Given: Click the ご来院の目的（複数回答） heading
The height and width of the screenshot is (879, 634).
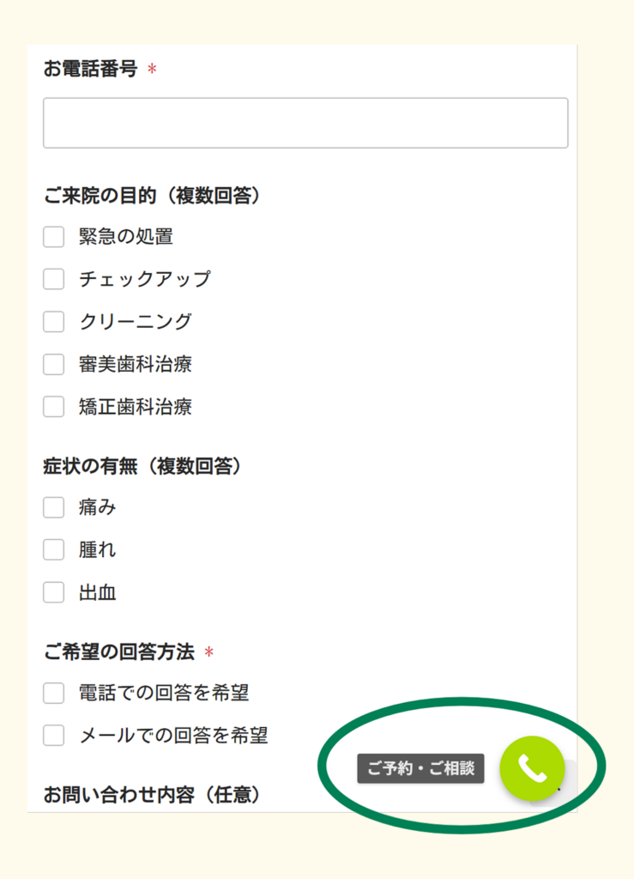Looking at the screenshot, I should pos(152,197).
